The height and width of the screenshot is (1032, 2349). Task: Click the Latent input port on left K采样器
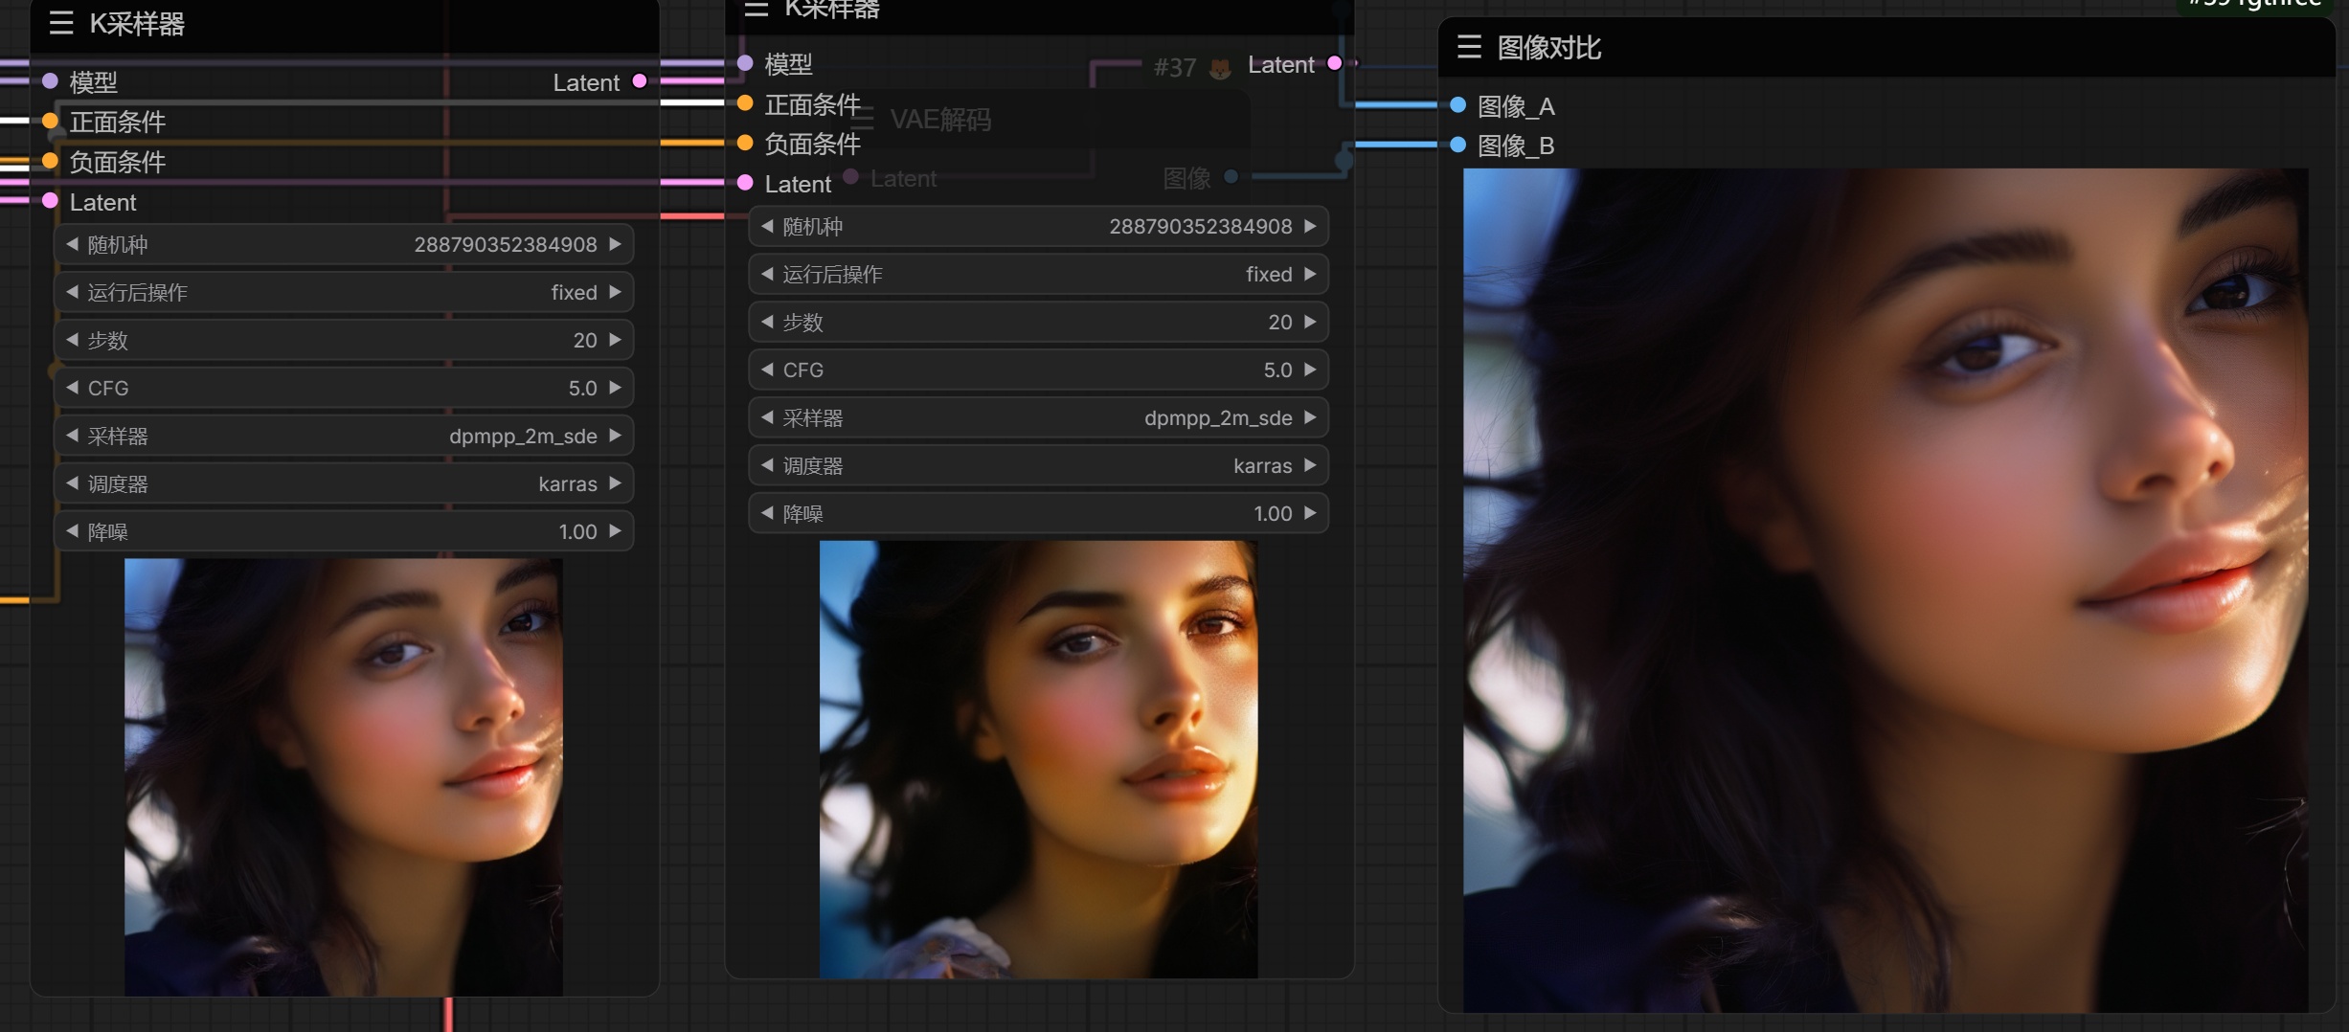pos(51,200)
